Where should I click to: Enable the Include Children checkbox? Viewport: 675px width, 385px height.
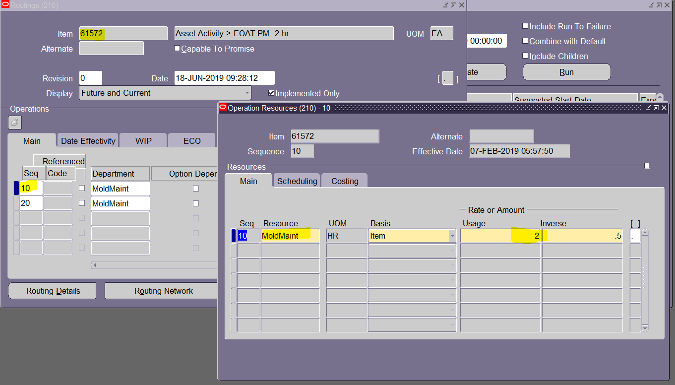[x=525, y=56]
